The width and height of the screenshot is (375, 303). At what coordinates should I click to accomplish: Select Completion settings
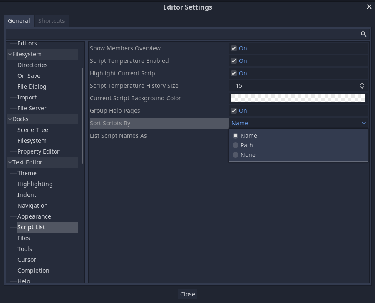click(33, 271)
